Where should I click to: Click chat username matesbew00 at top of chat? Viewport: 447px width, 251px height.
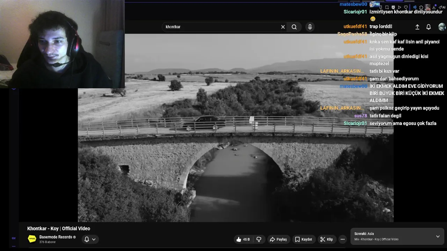[x=353, y=4]
